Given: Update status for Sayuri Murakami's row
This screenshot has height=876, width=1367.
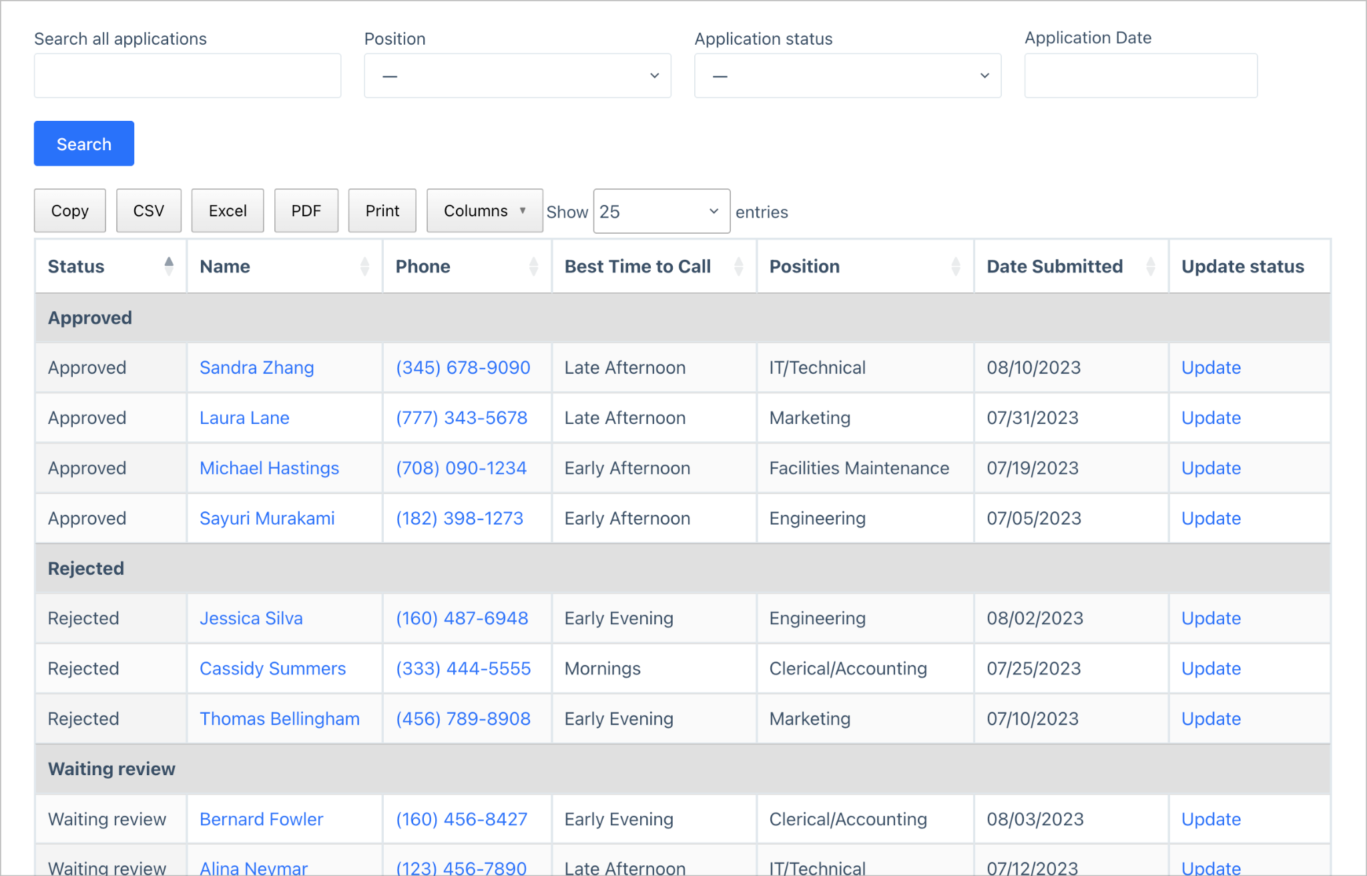Looking at the screenshot, I should click(1211, 518).
